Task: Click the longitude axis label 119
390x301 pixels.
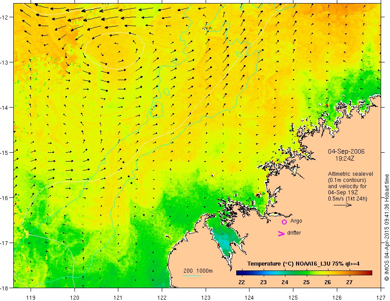Action: [x=31, y=297]
